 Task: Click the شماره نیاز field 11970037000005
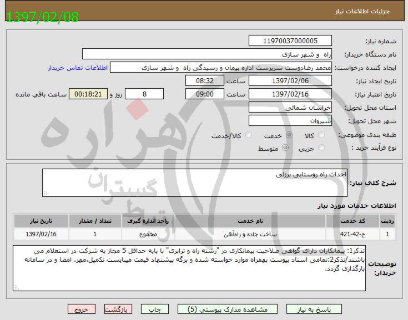point(290,41)
